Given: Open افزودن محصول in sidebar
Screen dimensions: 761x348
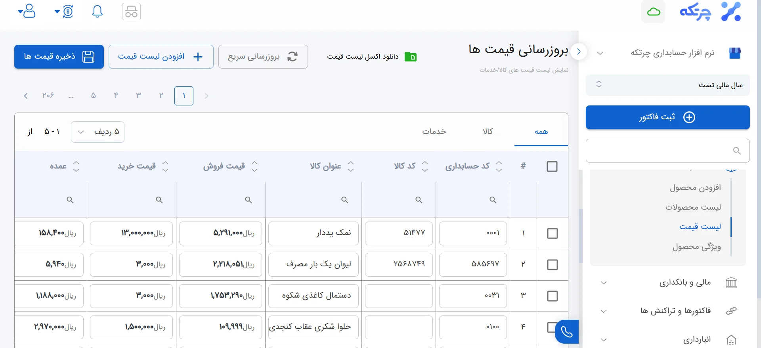Looking at the screenshot, I should click(695, 187).
